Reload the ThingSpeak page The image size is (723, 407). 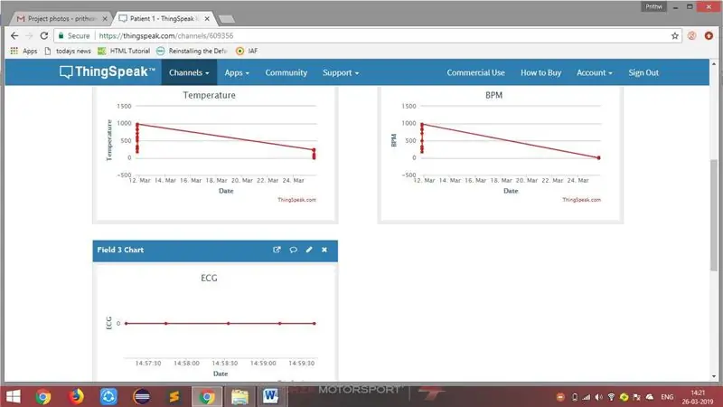click(43, 35)
